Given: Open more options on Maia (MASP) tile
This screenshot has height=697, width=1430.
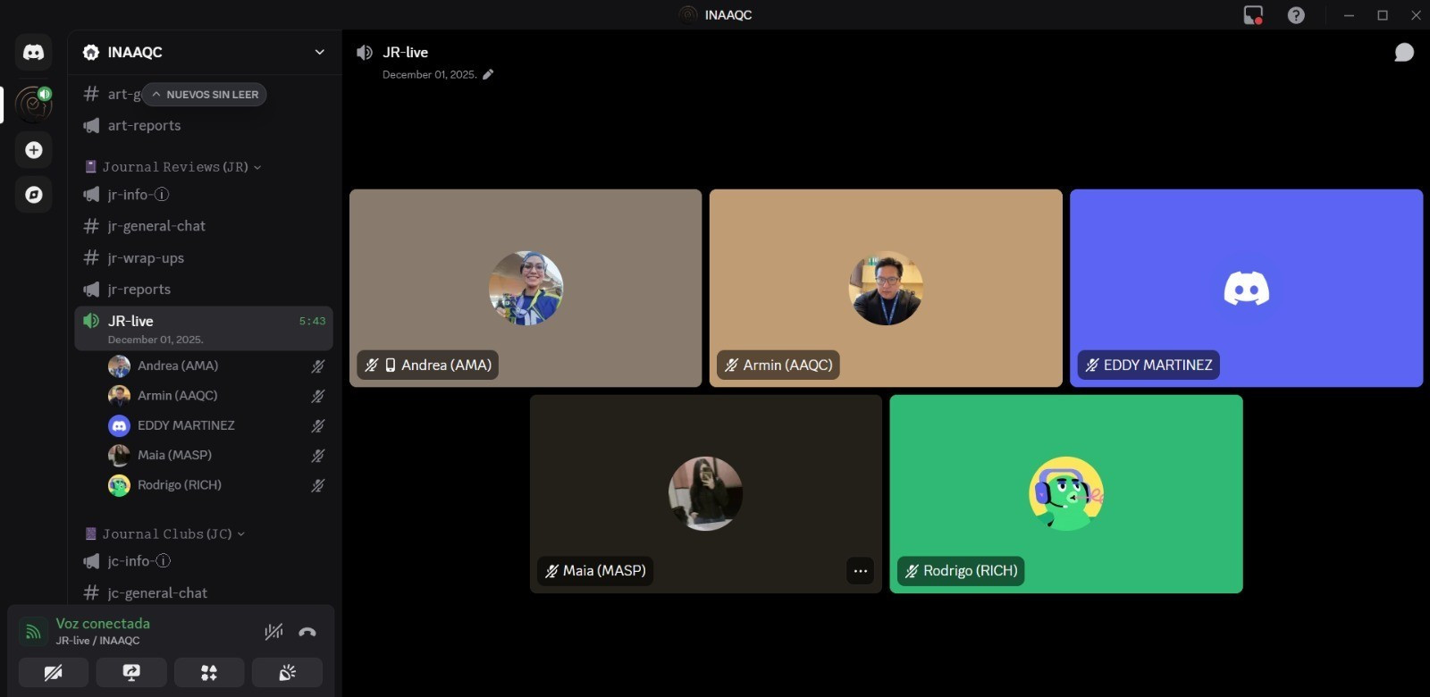Looking at the screenshot, I should tap(860, 571).
